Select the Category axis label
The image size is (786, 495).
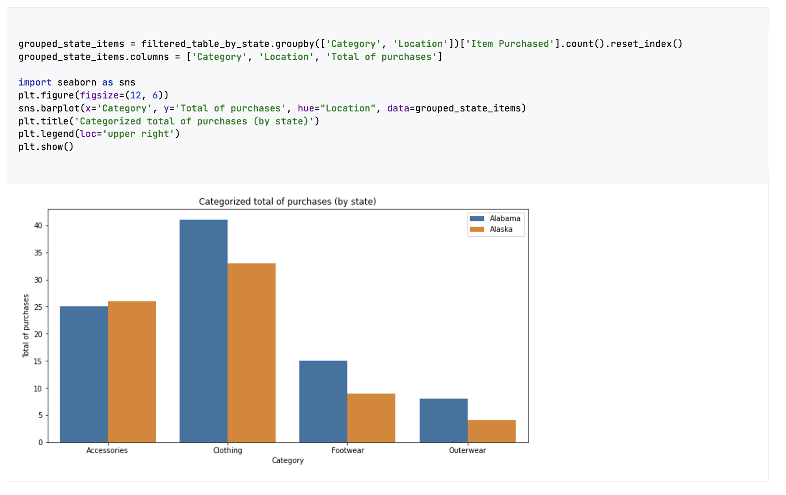point(288,460)
